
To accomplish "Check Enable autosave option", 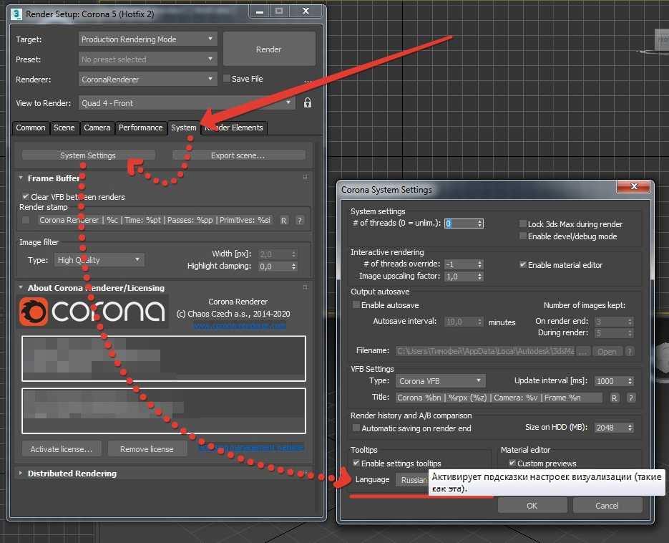I will [356, 304].
